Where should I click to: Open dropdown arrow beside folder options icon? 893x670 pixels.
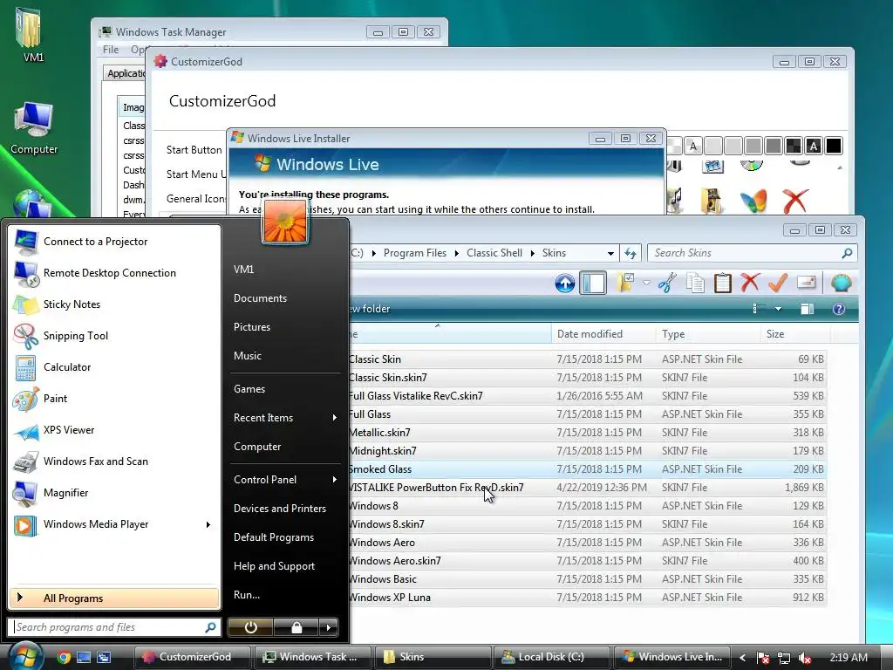point(646,283)
